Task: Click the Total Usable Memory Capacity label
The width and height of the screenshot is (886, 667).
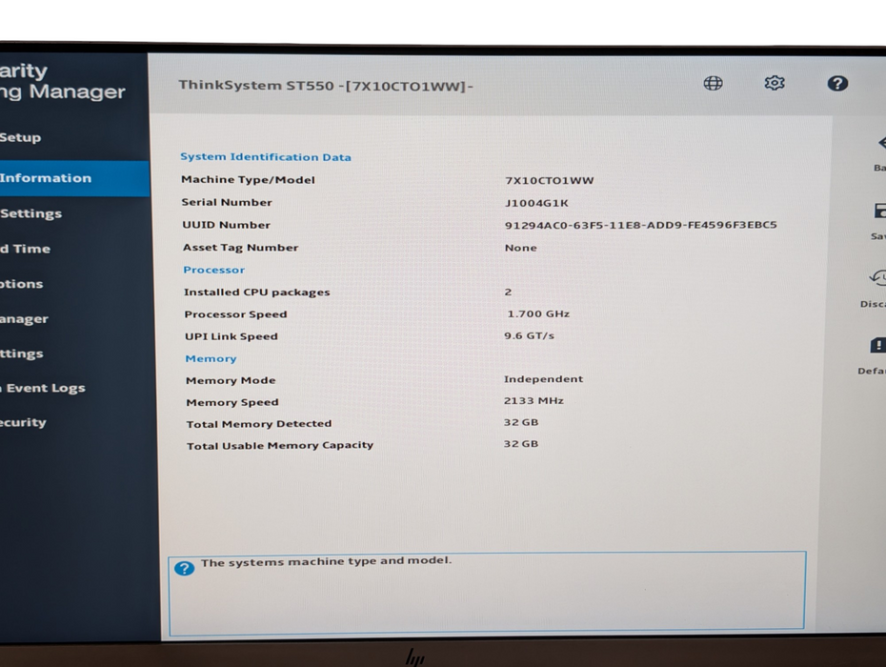Action: [x=280, y=445]
